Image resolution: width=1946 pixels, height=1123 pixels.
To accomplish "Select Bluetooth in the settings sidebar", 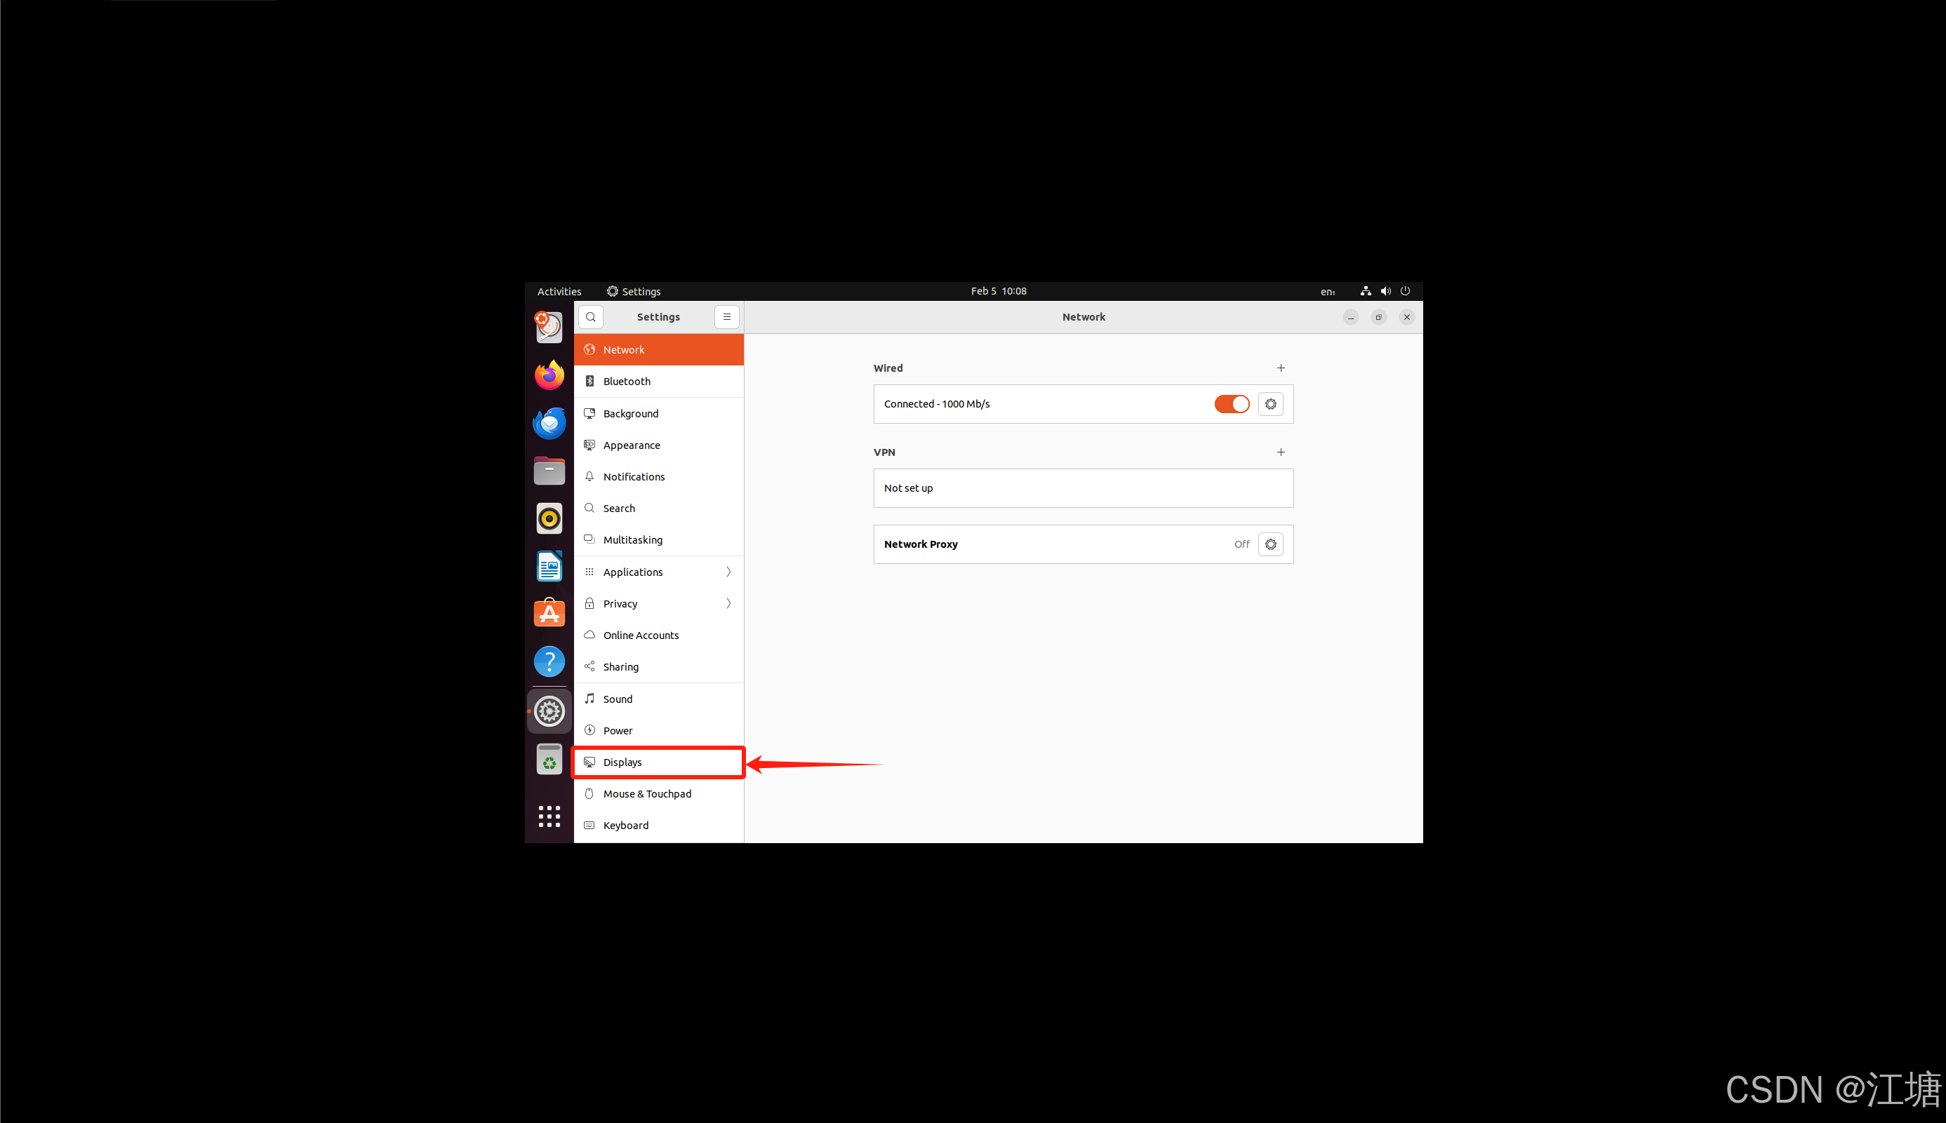I will 658,382.
